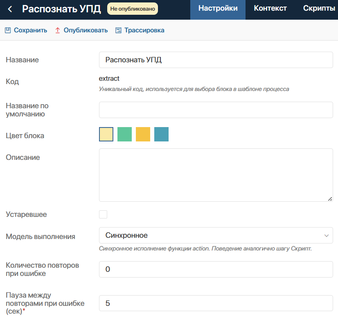Screen dimensions: 338x321
Task: Click the Сохранить button label
Action: [x=30, y=30]
